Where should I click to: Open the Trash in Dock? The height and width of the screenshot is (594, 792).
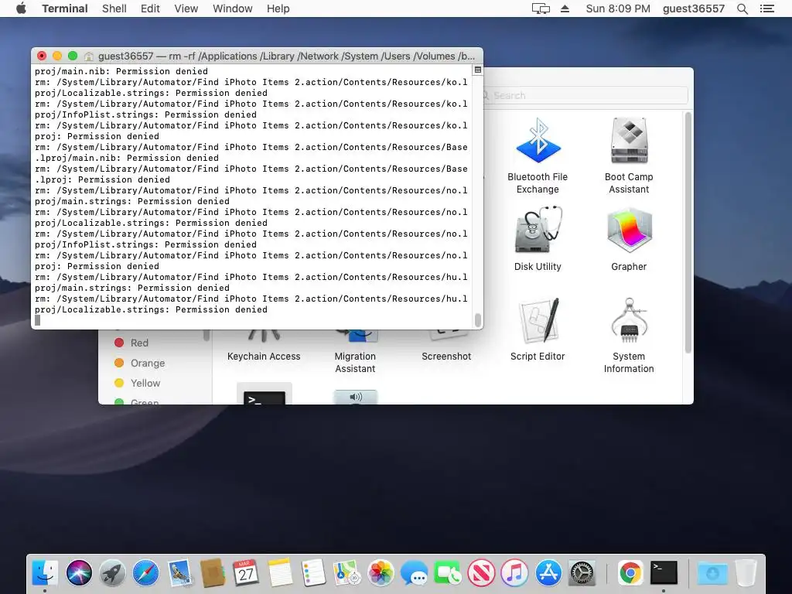click(746, 573)
